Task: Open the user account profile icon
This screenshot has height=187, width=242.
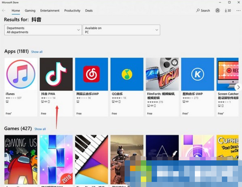Action: pos(217,10)
